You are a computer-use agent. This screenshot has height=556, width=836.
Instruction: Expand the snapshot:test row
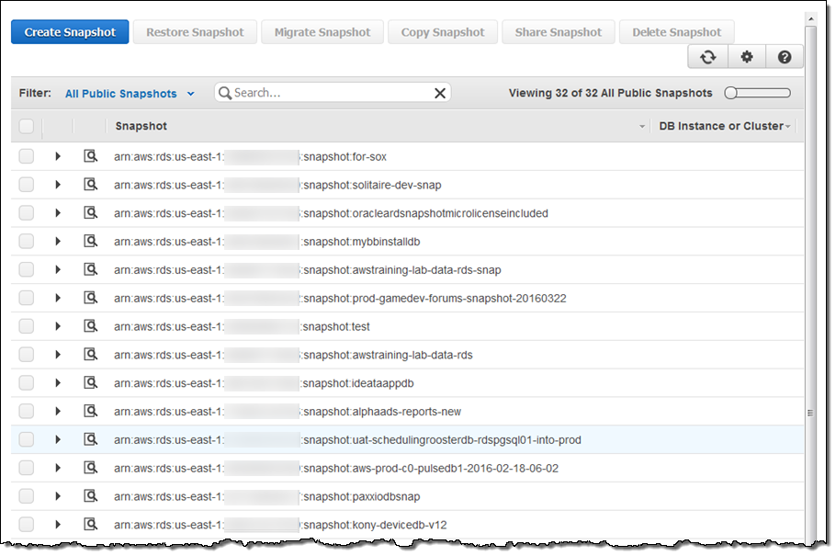click(x=57, y=326)
